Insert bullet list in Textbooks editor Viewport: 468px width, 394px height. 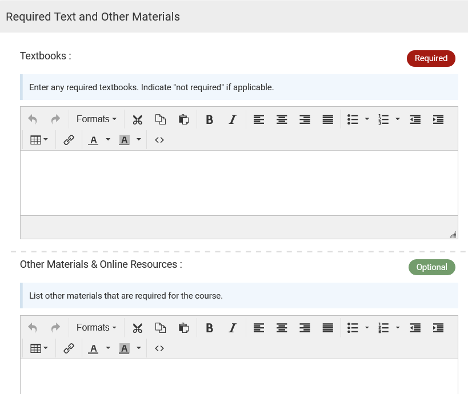(353, 119)
